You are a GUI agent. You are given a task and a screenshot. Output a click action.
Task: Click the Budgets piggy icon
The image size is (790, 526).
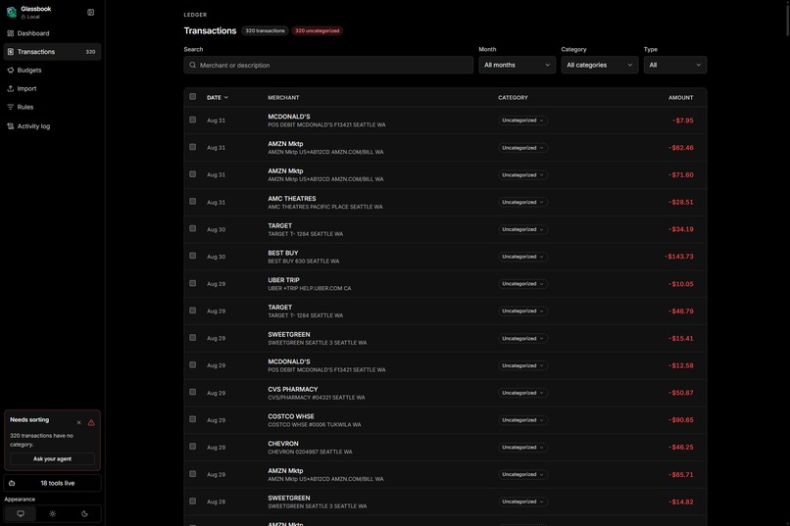click(x=10, y=70)
